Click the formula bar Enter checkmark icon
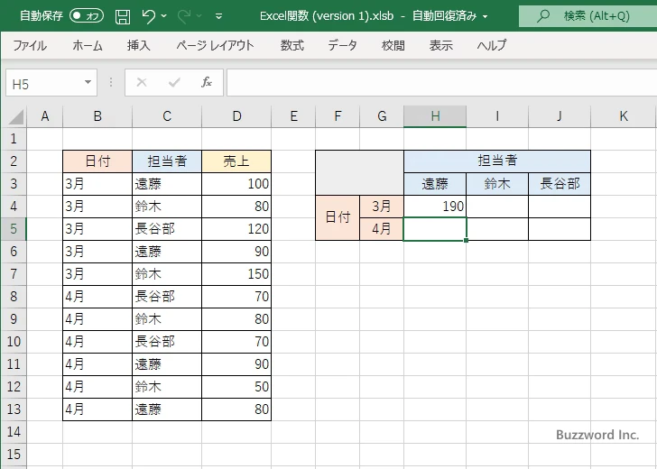Screen dimensions: 657x469 coord(174,82)
